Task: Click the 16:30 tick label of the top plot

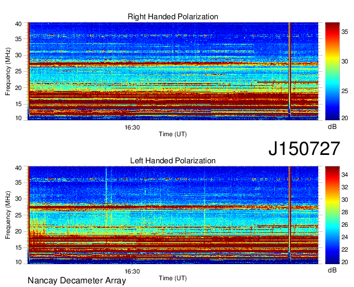Action: coord(132,127)
